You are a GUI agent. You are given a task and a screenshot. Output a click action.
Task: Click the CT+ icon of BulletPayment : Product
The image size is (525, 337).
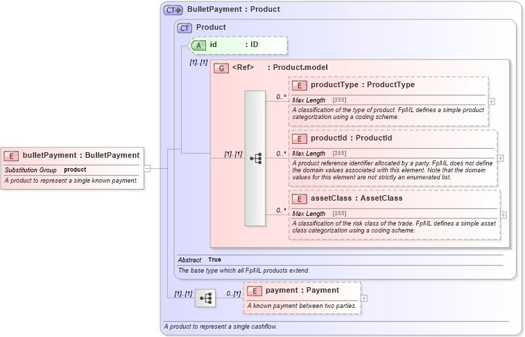173,10
